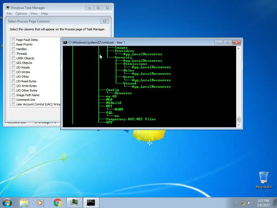Click the cmd.exe title bar icon

pos(65,43)
